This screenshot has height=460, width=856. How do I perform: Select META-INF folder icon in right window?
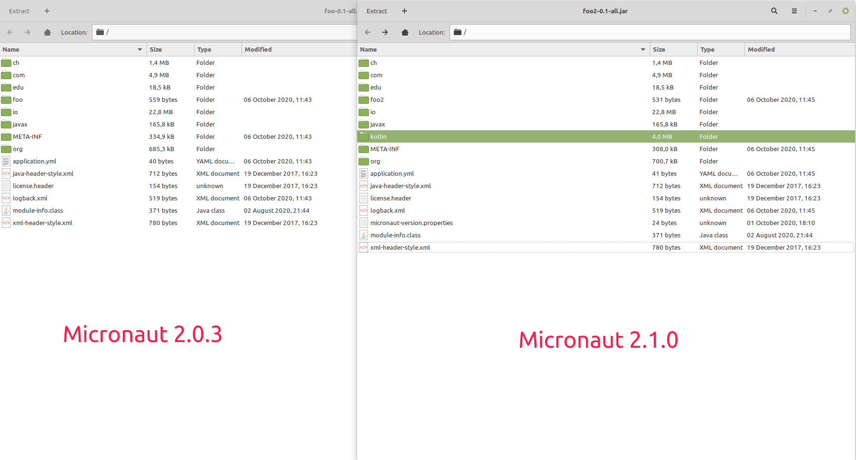click(x=364, y=149)
